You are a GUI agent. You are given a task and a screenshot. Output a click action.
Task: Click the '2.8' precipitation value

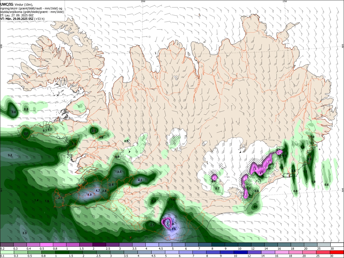(x=104, y=191)
